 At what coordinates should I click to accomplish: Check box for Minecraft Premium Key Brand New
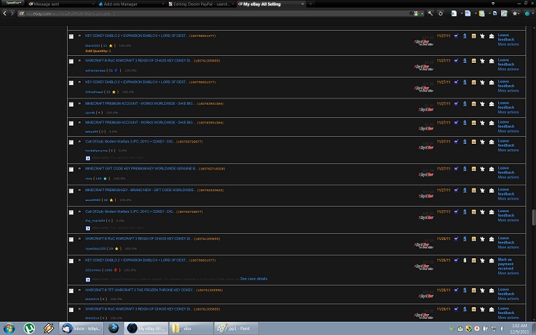[x=71, y=191]
